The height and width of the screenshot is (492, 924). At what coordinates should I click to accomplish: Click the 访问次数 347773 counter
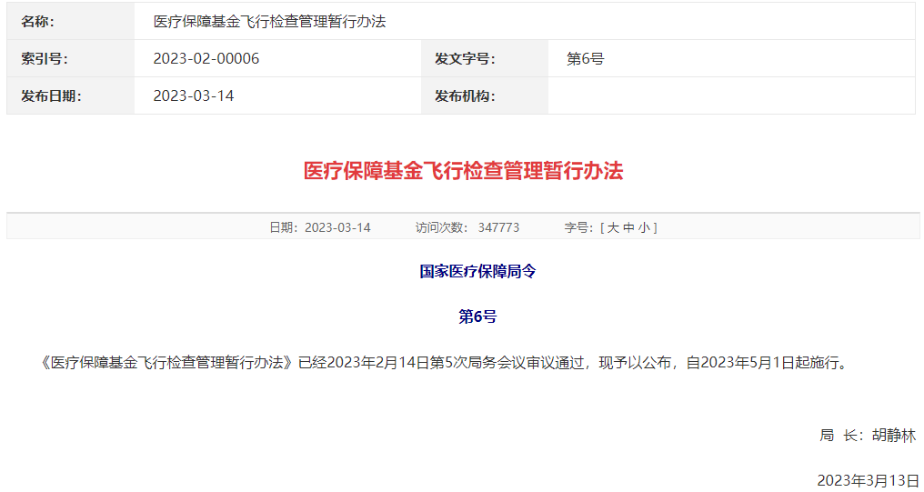tap(467, 227)
